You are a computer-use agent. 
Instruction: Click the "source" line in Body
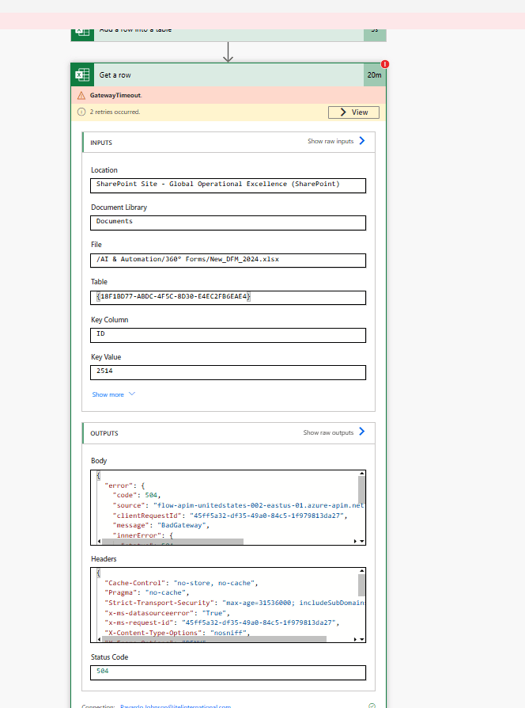[x=239, y=505]
